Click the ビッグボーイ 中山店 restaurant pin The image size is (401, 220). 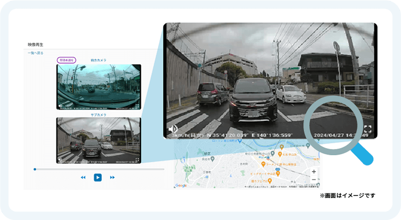pos(278,173)
